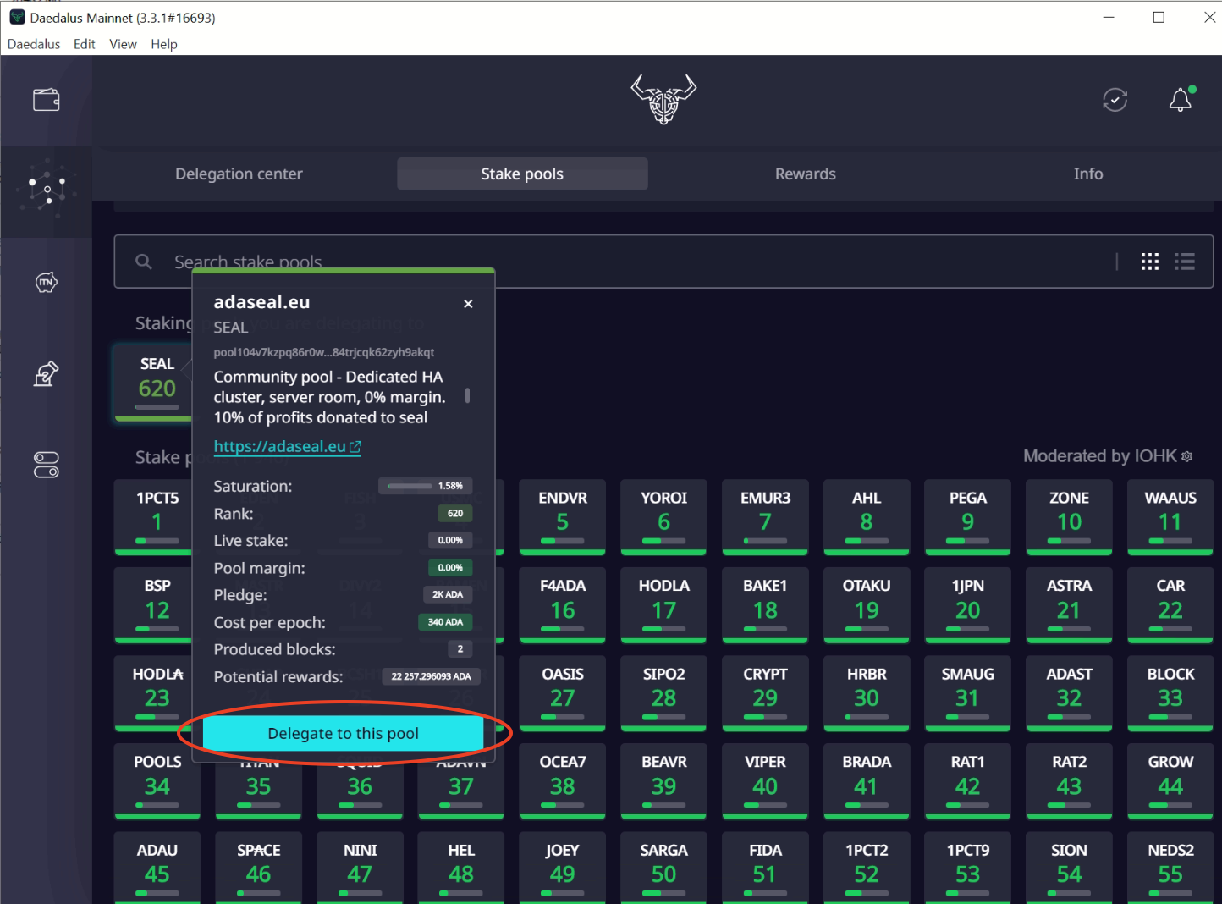Select the POOLS pool ranked 34
Image resolution: width=1222 pixels, height=904 pixels.
pyautogui.click(x=157, y=781)
